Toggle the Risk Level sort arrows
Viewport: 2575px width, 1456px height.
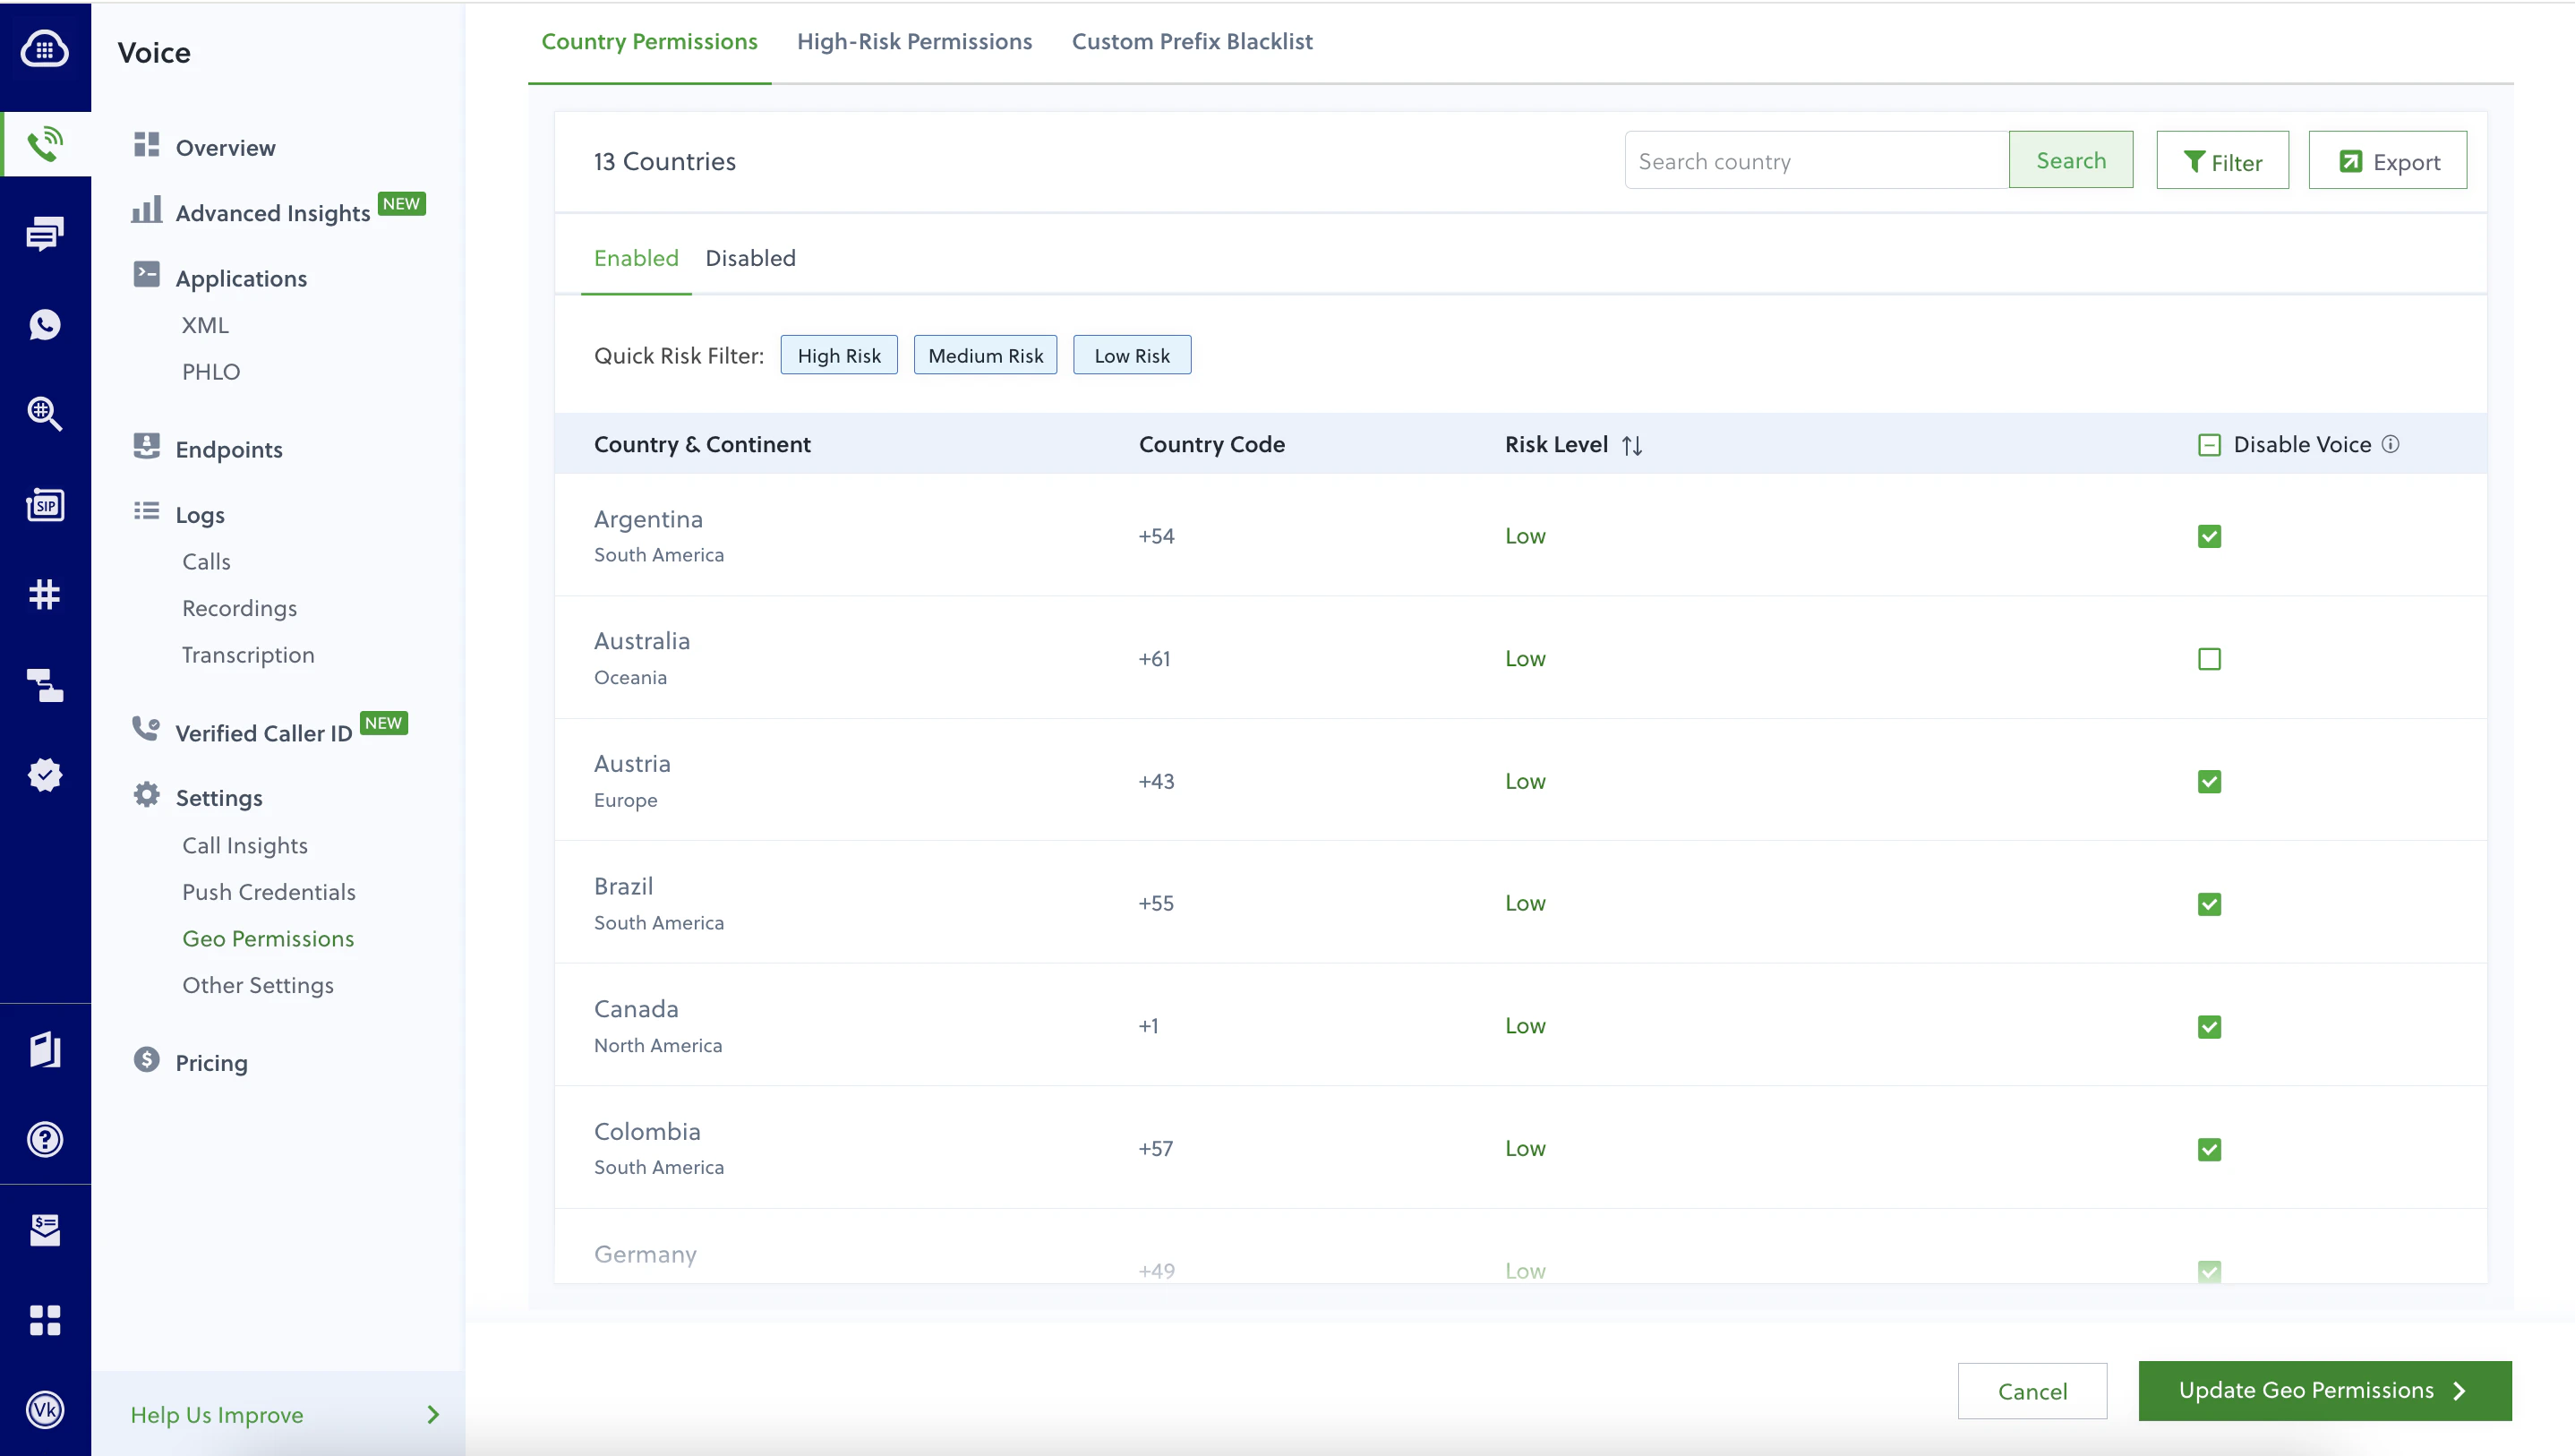click(1632, 445)
